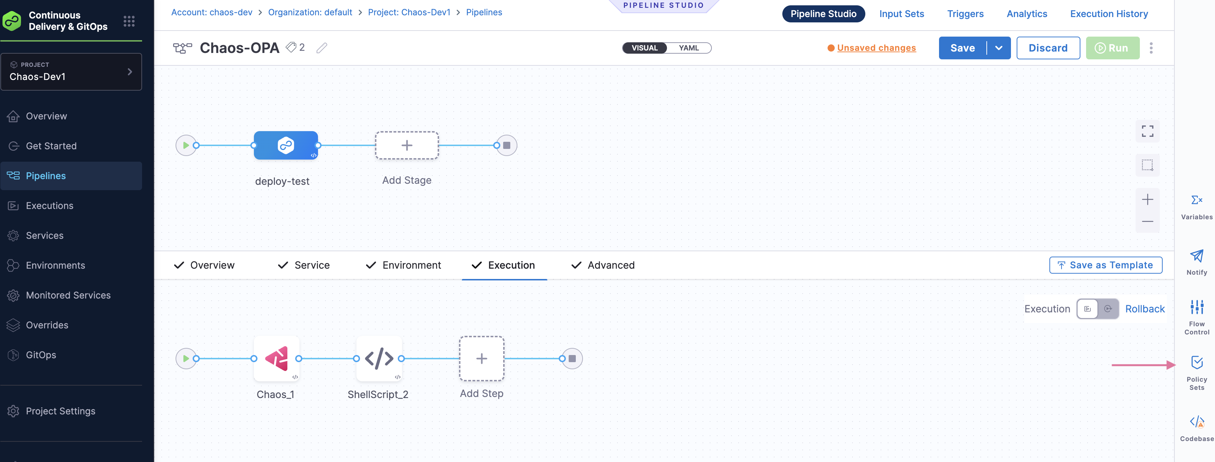
Task: Click the Discard button
Action: (1048, 48)
